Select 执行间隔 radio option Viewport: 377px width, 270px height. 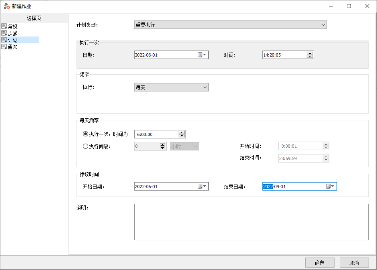click(x=85, y=146)
